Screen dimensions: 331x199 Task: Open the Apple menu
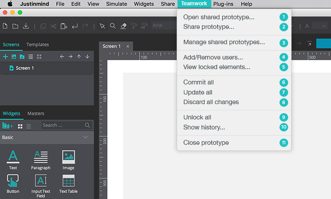10,4
